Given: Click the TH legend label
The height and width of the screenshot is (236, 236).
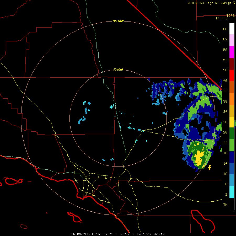Looking at the screenshot, I should point(225,205).
